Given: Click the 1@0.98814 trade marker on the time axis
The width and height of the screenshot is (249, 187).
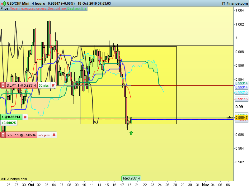Looking at the screenshot, I should (x=131, y=178).
